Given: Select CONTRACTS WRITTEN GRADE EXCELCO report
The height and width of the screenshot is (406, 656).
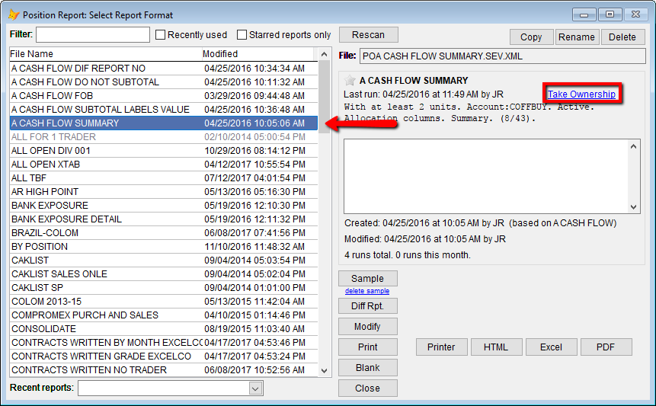Looking at the screenshot, I should click(164, 356).
